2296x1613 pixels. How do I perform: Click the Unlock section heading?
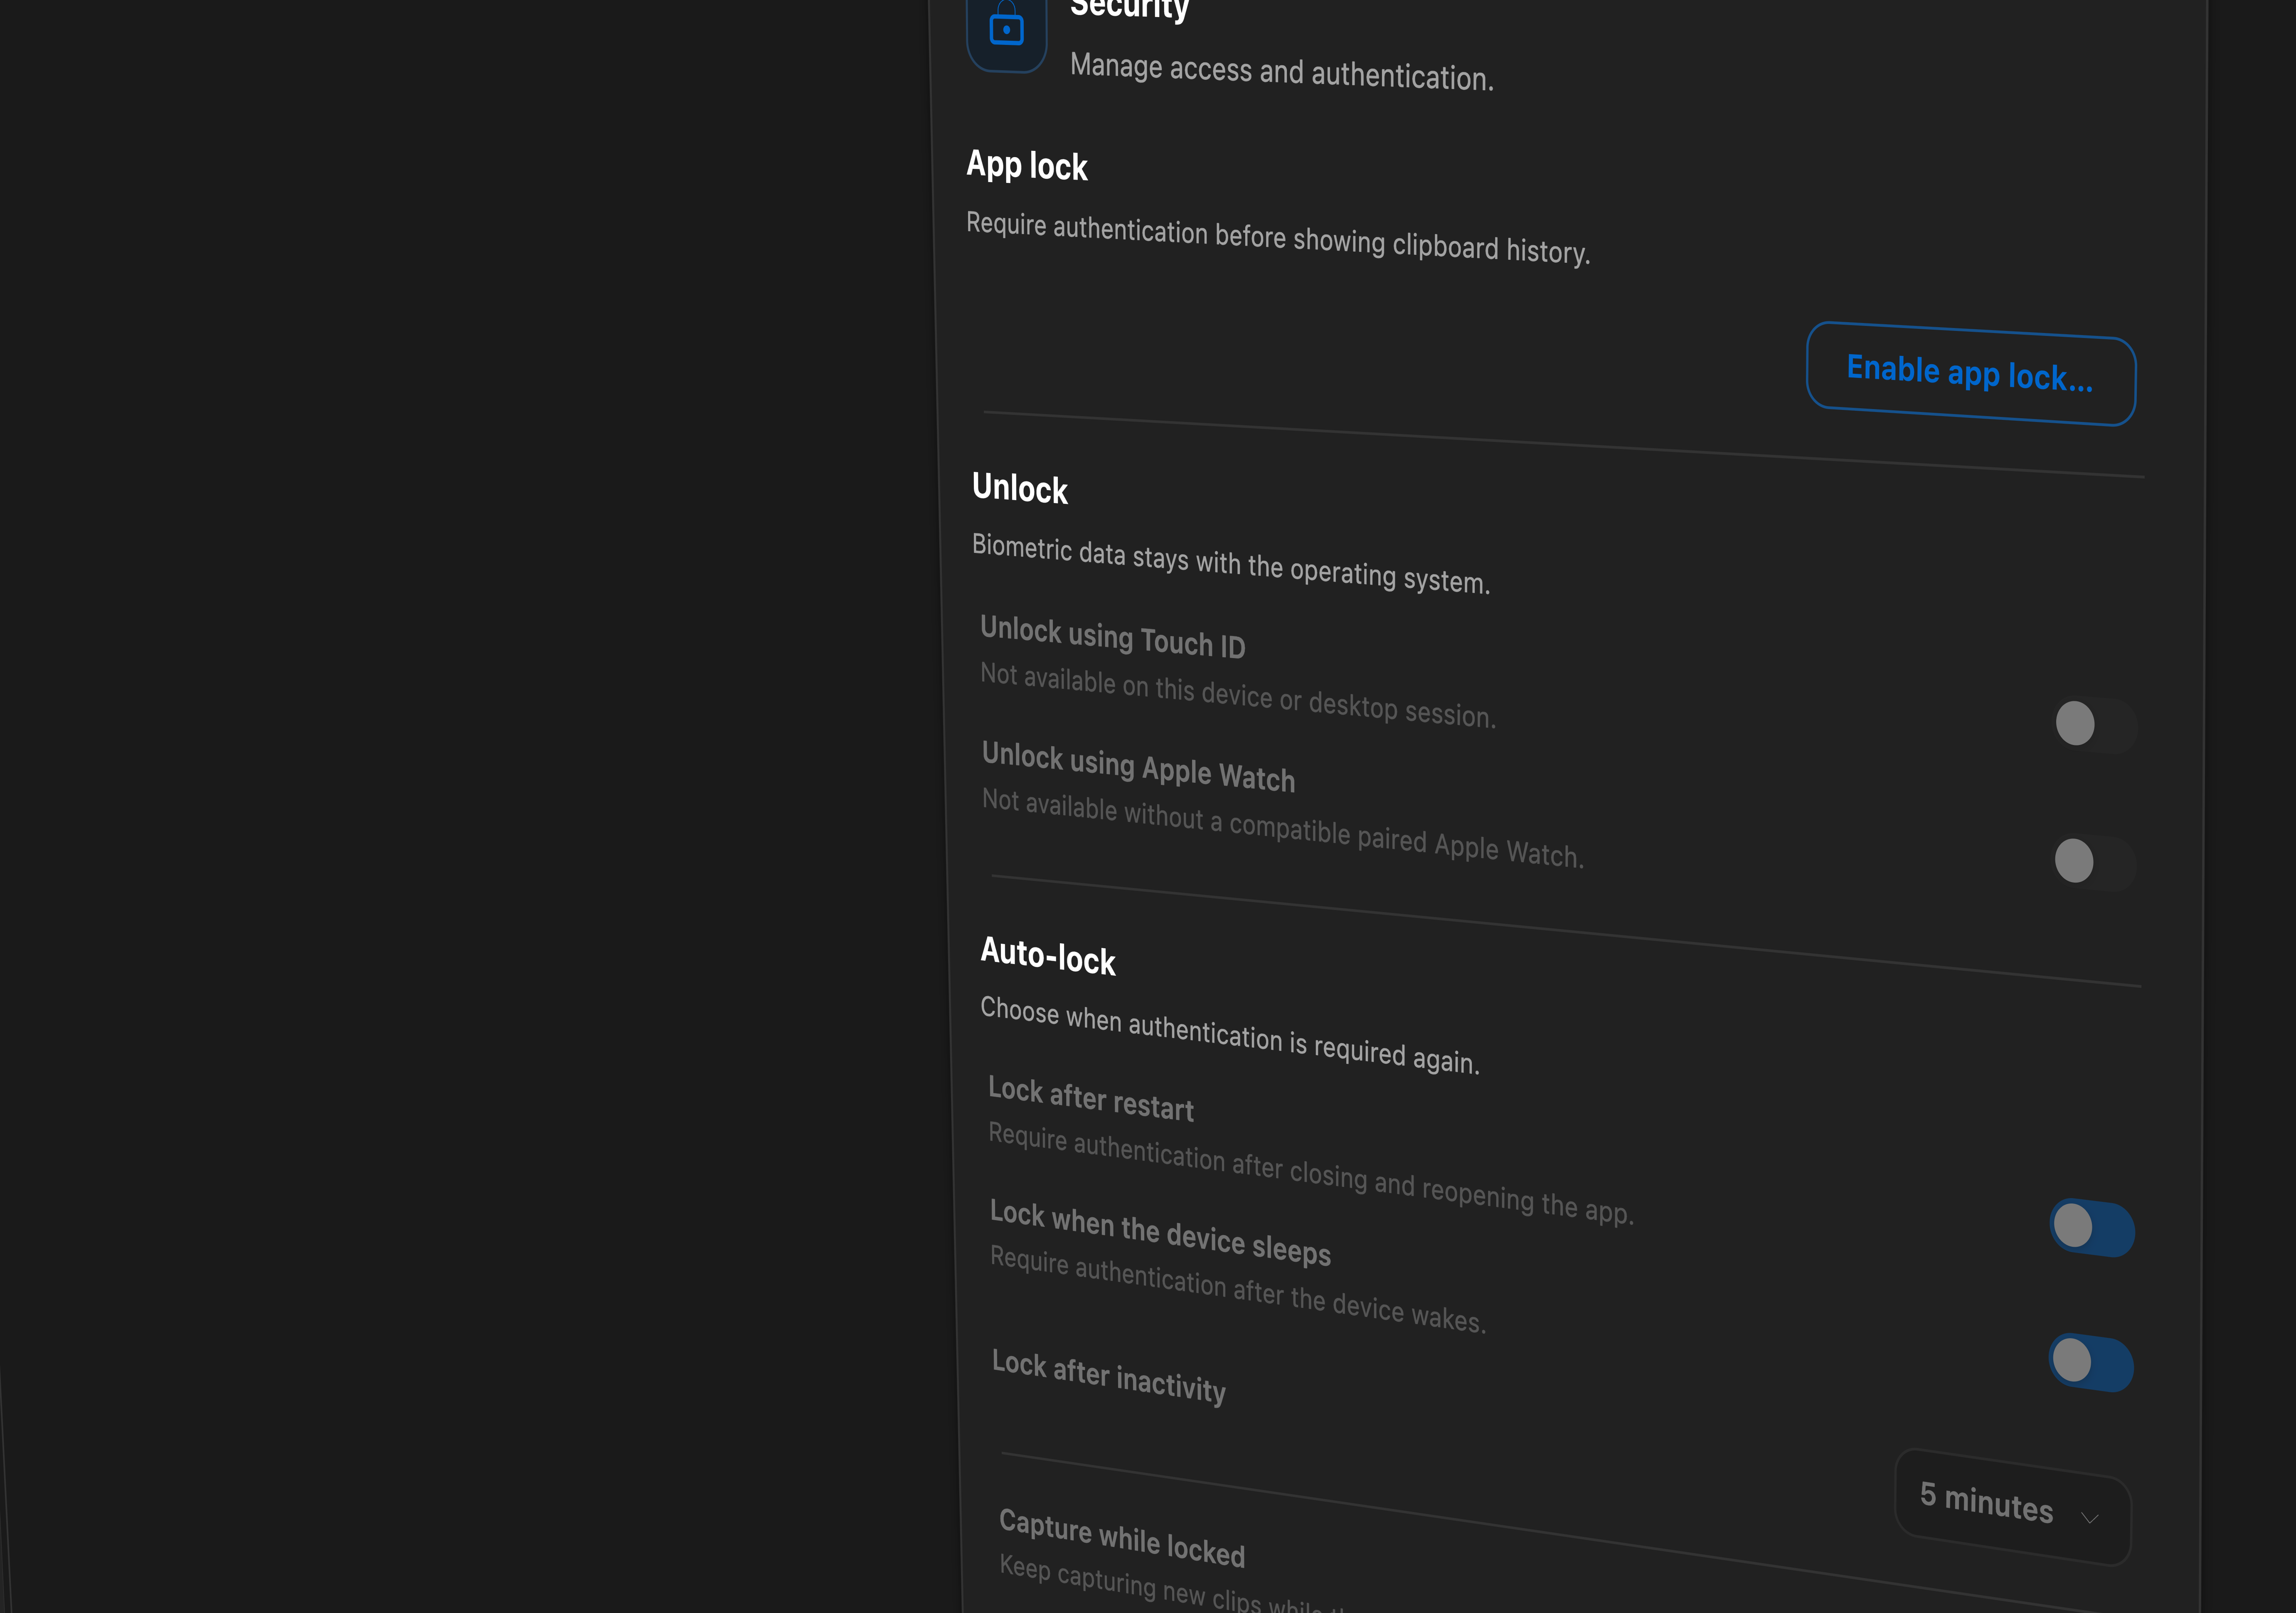pyautogui.click(x=1020, y=488)
